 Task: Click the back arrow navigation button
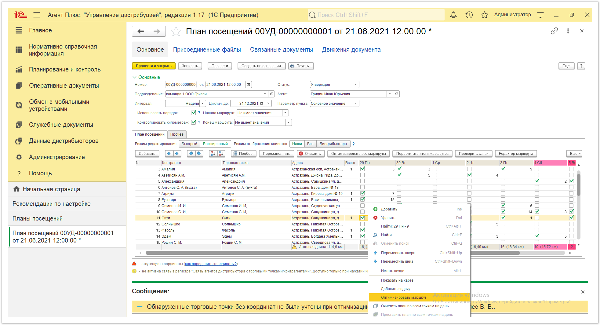coord(141,31)
